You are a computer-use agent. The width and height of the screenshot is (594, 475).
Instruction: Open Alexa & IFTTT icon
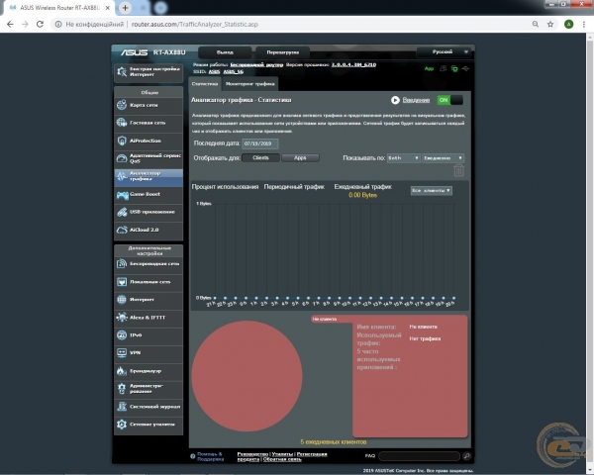coord(122,317)
